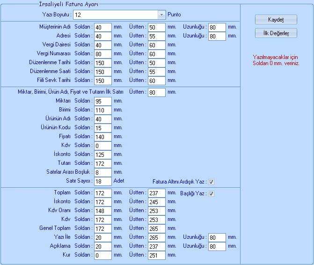
Task: Select totals İskonto Soldan field with 172
Action: click(103, 202)
